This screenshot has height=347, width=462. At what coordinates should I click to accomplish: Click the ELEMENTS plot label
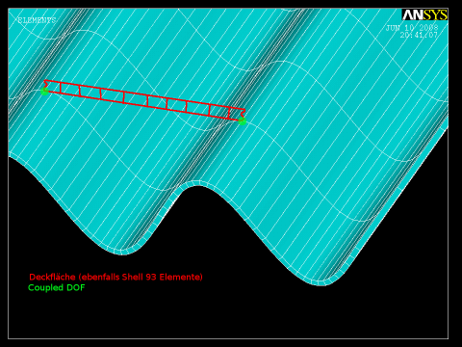[x=37, y=20]
